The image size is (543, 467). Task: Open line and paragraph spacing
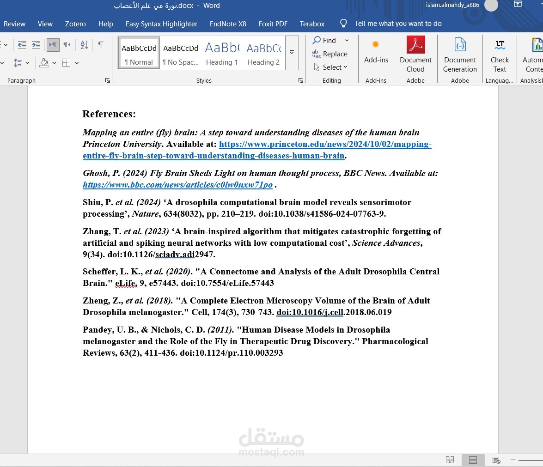tap(18, 63)
